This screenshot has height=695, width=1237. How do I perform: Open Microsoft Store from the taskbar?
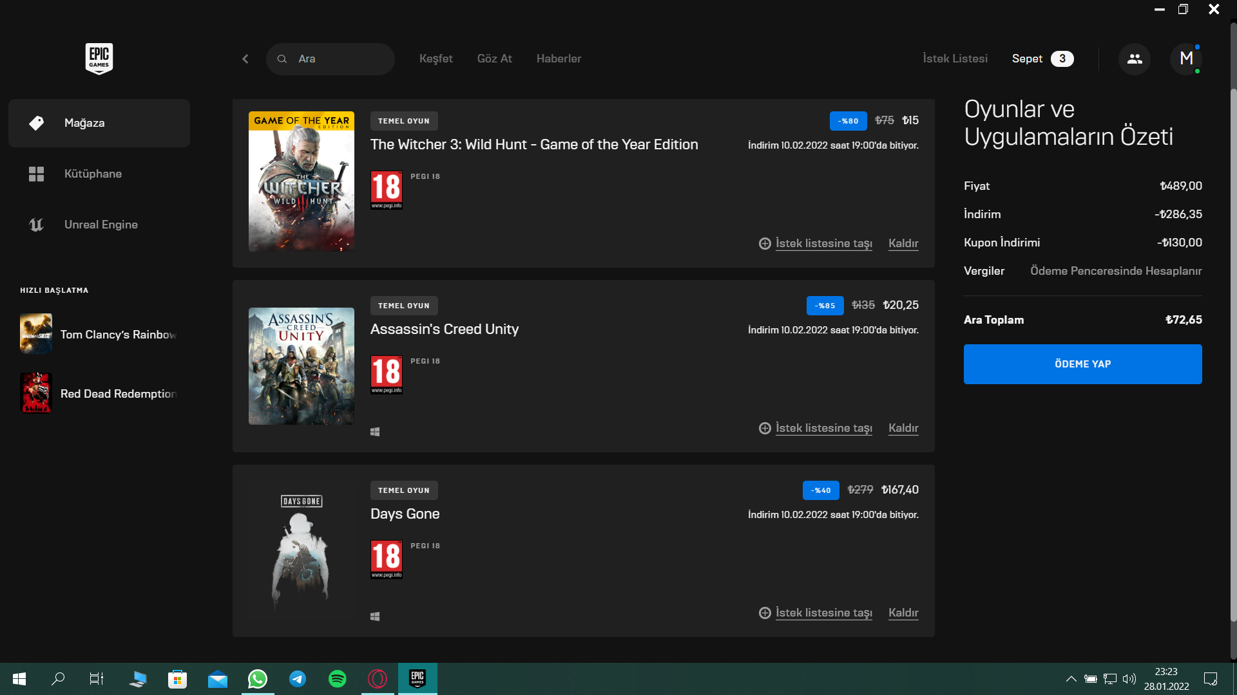[177, 679]
